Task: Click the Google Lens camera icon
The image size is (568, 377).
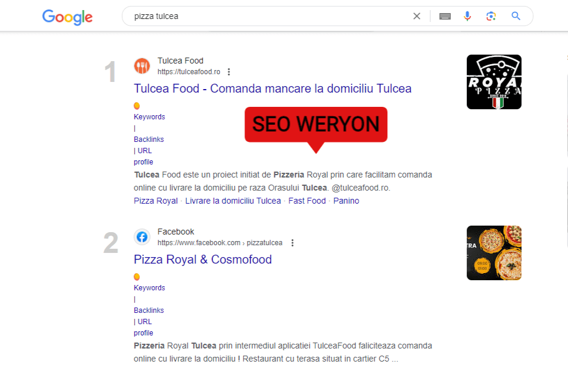Action: pos(491,16)
